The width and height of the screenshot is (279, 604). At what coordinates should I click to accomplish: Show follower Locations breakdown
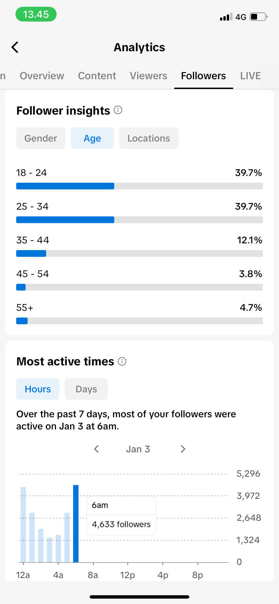coord(149,138)
